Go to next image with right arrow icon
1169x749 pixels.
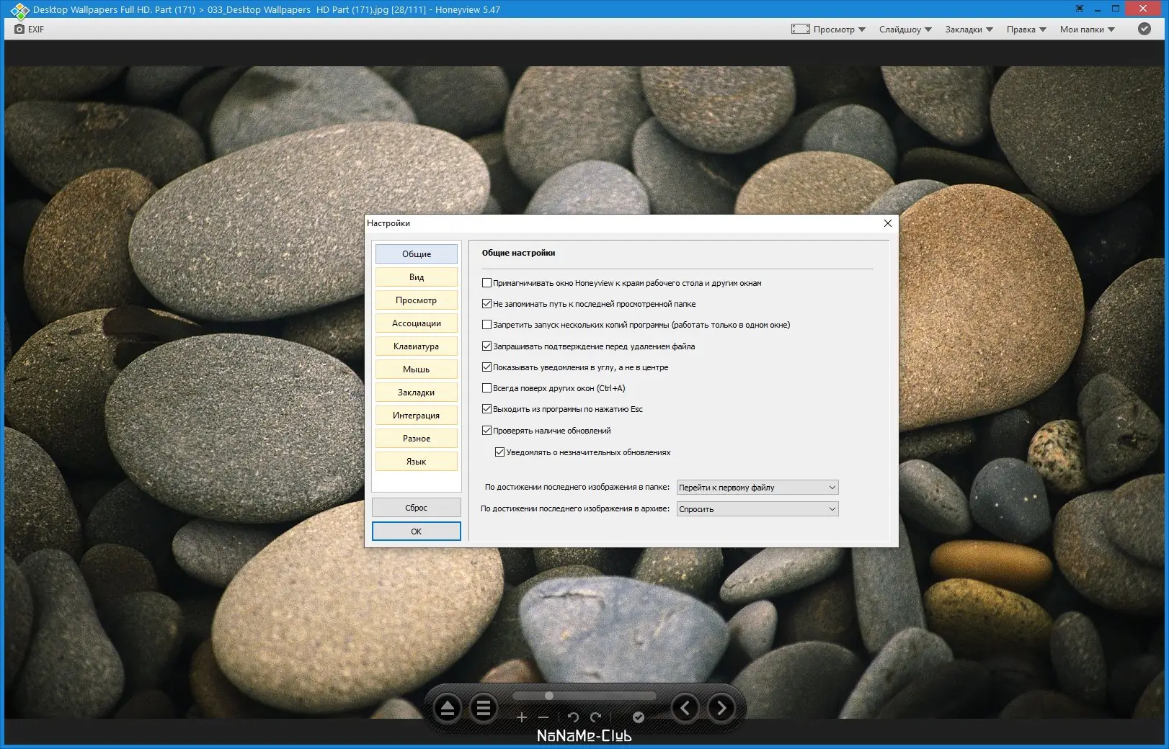point(720,708)
